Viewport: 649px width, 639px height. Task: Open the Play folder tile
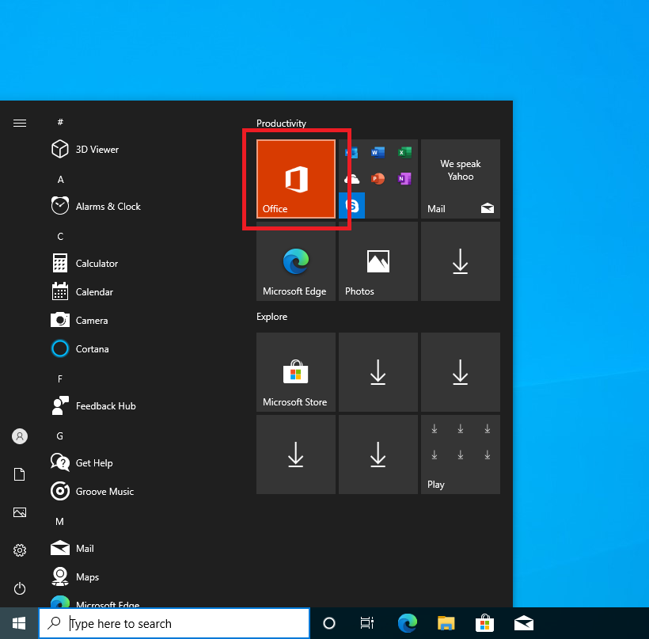(461, 455)
